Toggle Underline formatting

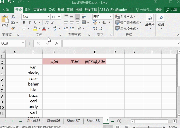pyautogui.click(x=35, y=23)
